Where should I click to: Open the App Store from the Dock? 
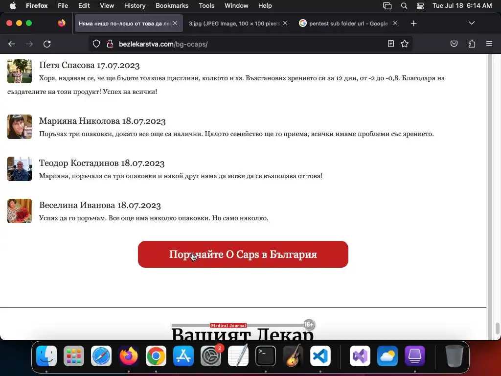183,356
